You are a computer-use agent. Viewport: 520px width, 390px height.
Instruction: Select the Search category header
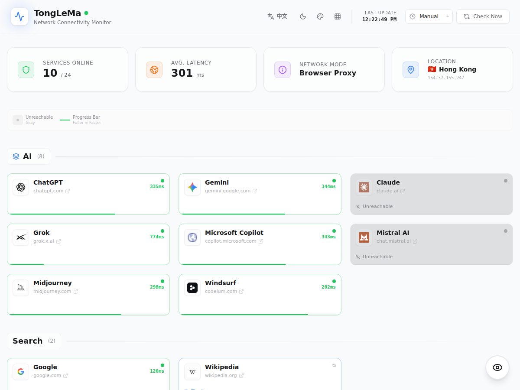pyautogui.click(x=34, y=341)
